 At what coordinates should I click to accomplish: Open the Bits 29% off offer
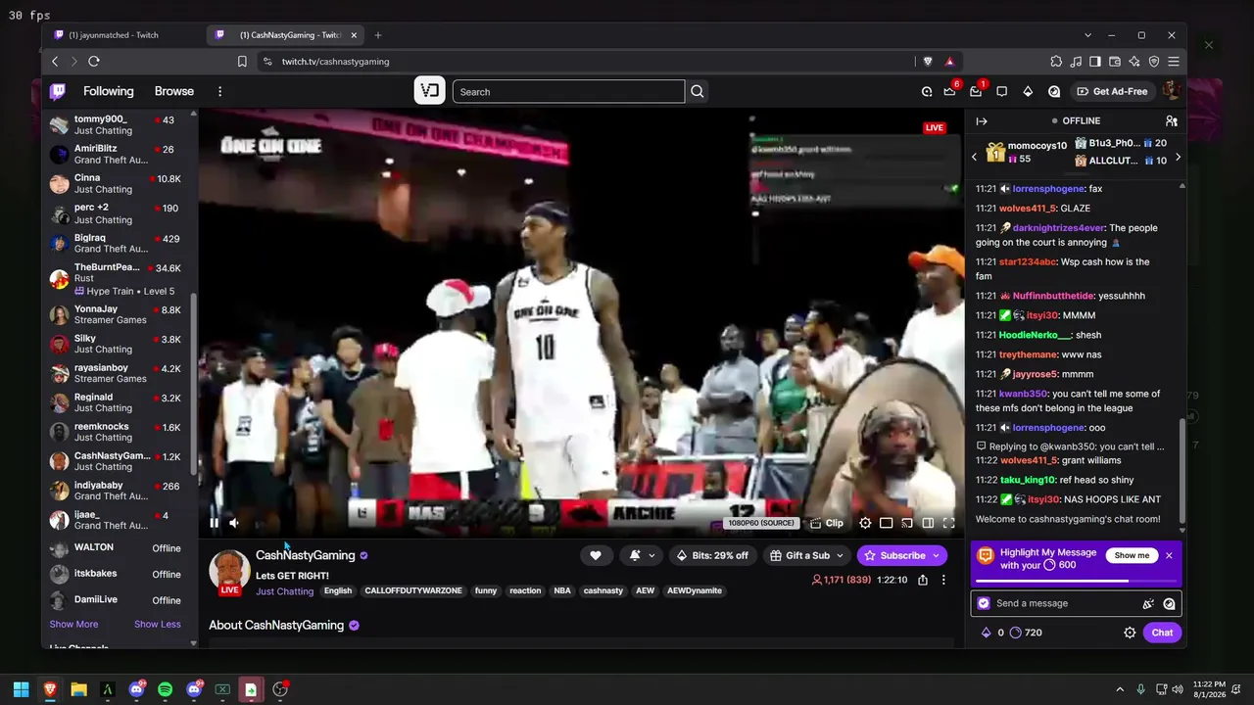712,555
